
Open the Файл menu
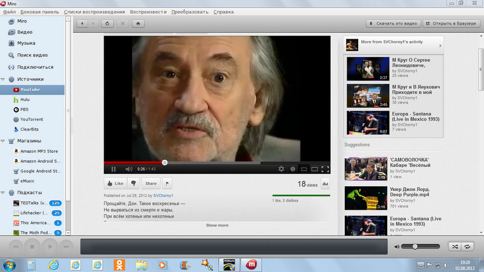coord(9,11)
